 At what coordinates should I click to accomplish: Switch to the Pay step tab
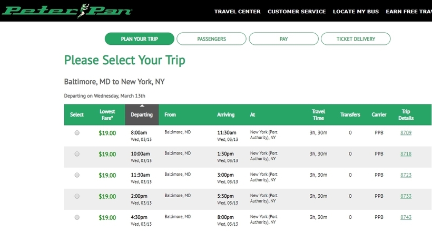[283, 39]
